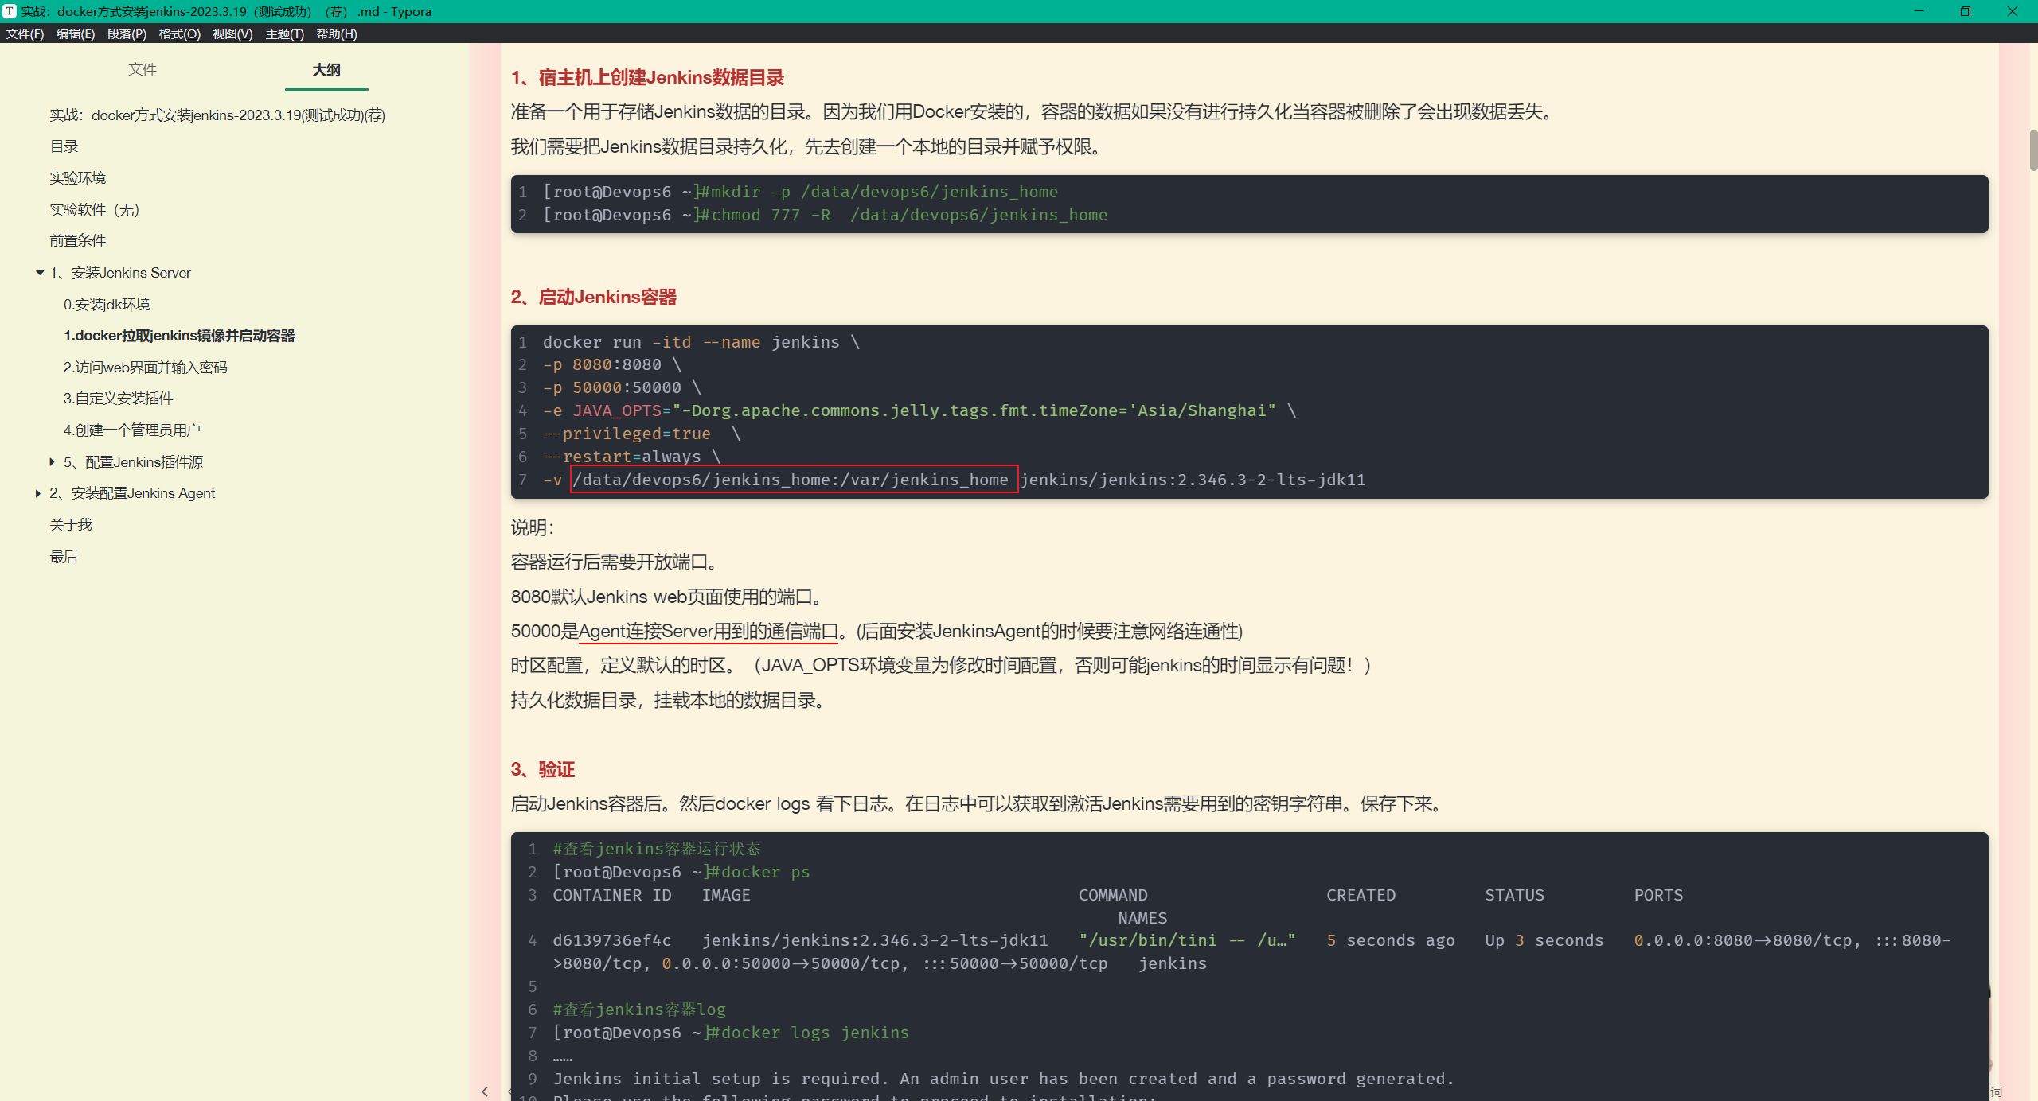Click the docker ps command line
This screenshot has width=2038, height=1101.
point(681,872)
